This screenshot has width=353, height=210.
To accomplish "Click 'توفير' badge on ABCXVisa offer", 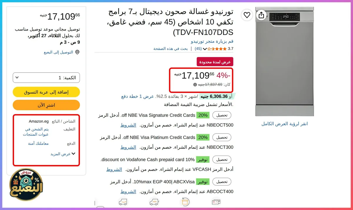I will pyautogui.click(x=203, y=182).
